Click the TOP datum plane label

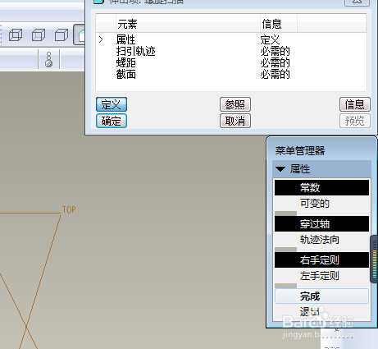pyautogui.click(x=69, y=209)
